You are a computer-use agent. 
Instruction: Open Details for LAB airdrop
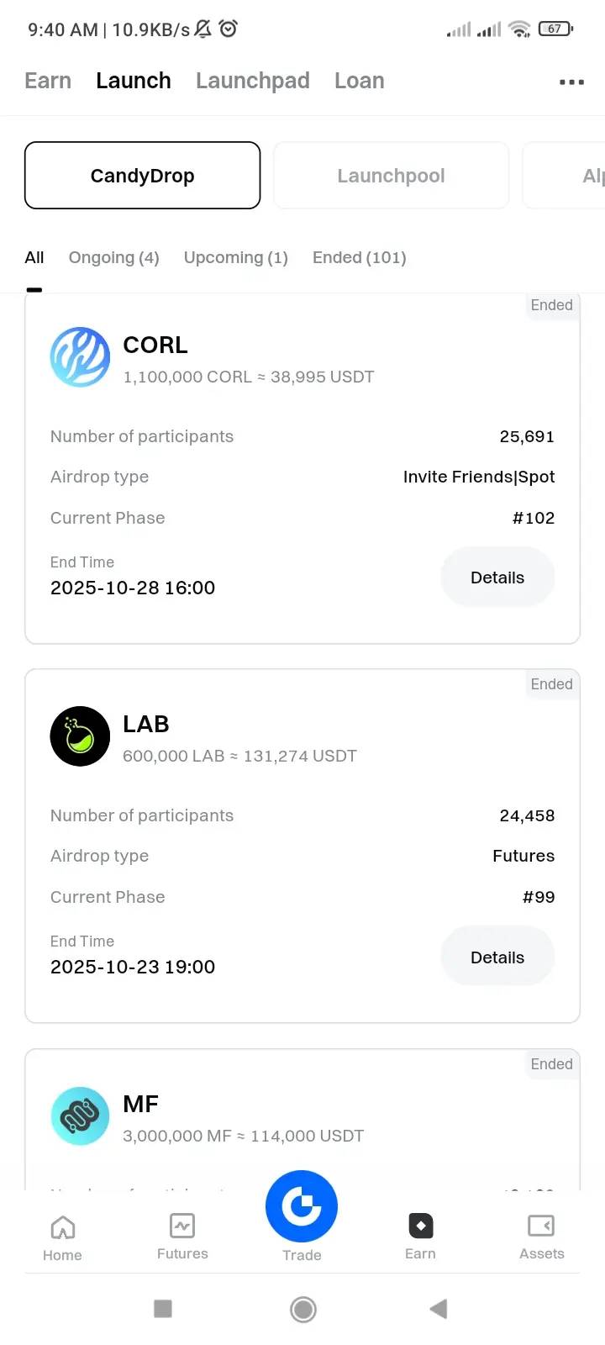pos(497,957)
